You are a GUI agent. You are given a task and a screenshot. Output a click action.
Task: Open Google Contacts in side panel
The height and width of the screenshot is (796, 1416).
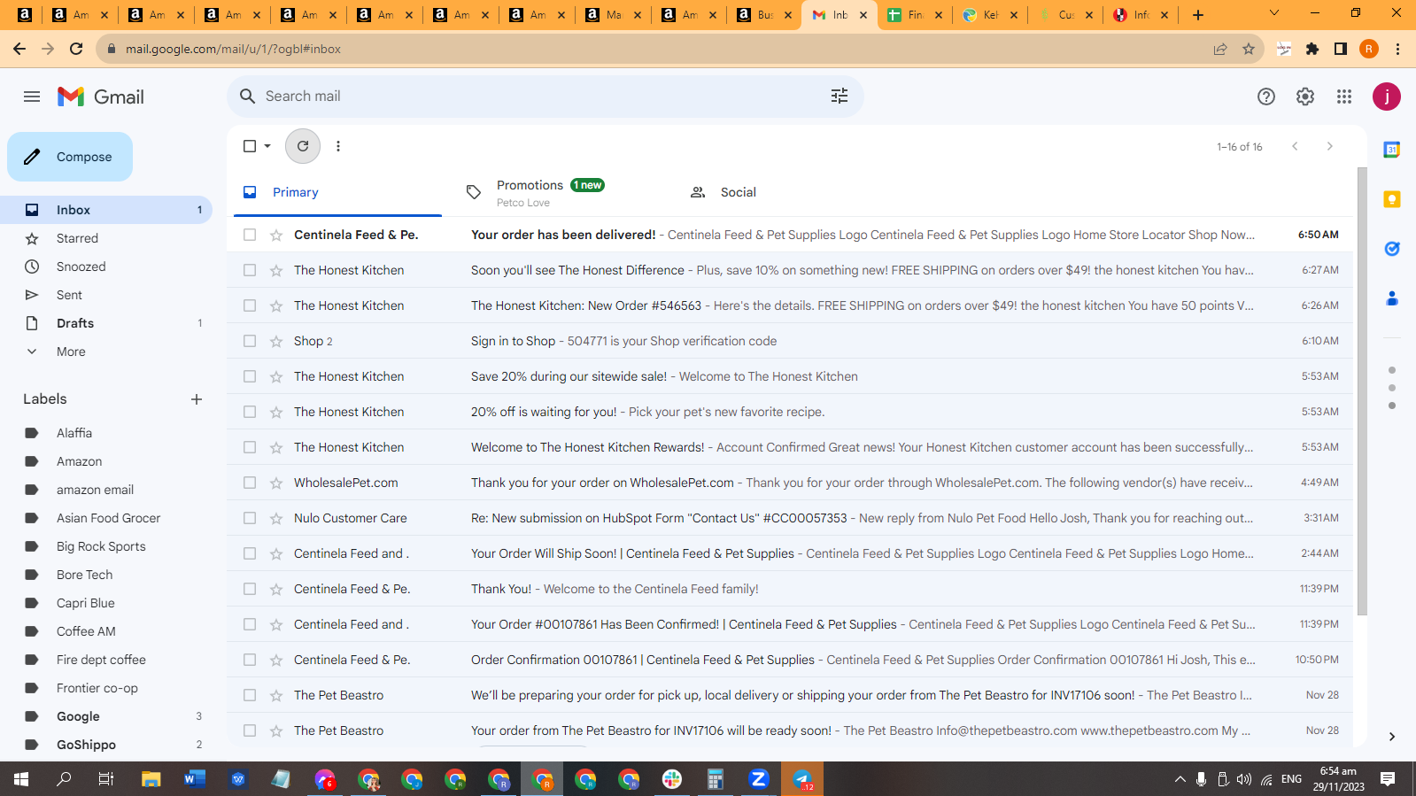(1392, 298)
